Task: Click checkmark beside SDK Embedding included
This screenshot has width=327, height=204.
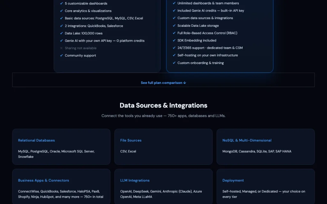Action: [x=174, y=40]
